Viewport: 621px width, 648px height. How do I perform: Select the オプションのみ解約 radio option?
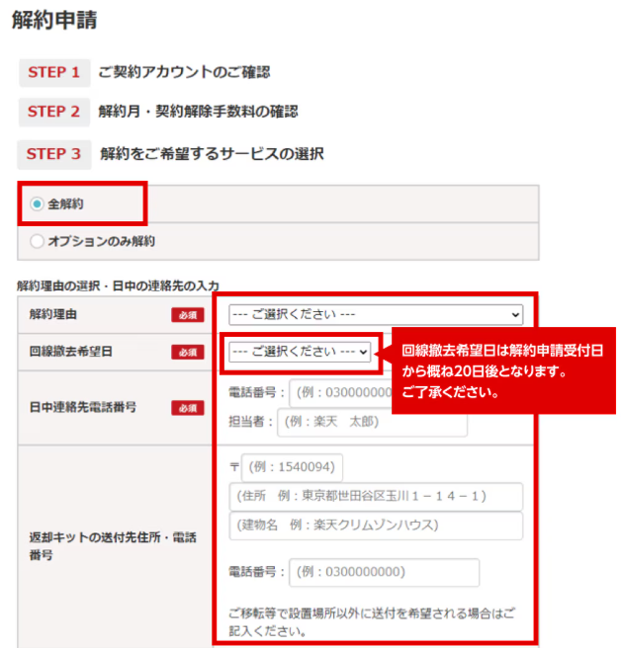pyautogui.click(x=37, y=241)
